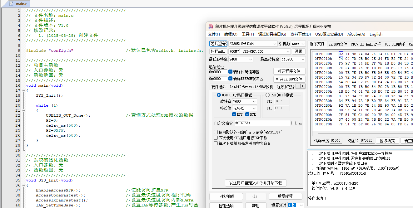The image size is (413, 208).
Task: Open the USB驱动安装(D) menu
Action: (x=329, y=34)
